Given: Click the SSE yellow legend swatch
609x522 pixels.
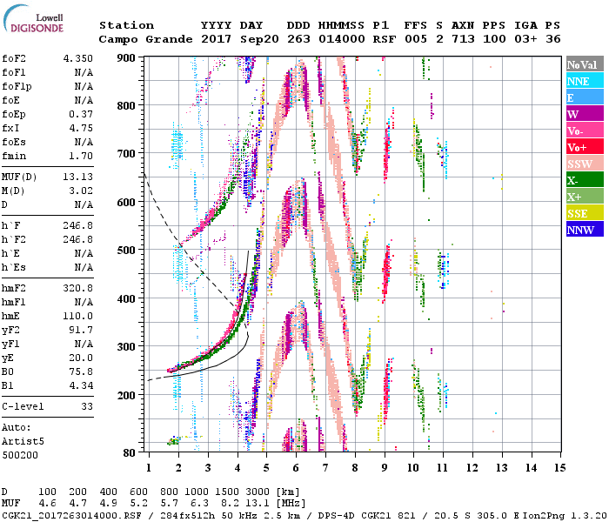Looking at the screenshot, I should point(585,213).
